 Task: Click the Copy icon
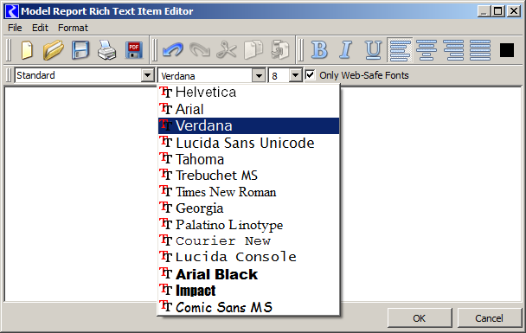click(x=253, y=50)
